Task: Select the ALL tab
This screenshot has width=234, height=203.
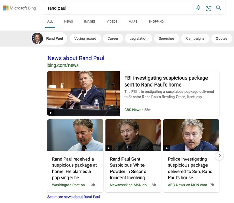Action: (50, 21)
